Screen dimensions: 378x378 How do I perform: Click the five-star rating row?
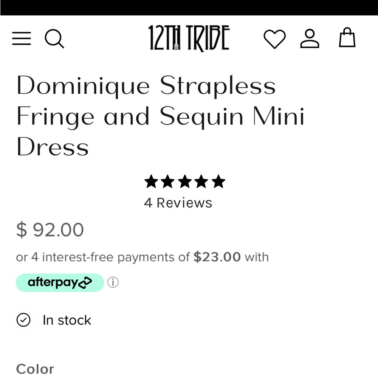[x=185, y=182]
